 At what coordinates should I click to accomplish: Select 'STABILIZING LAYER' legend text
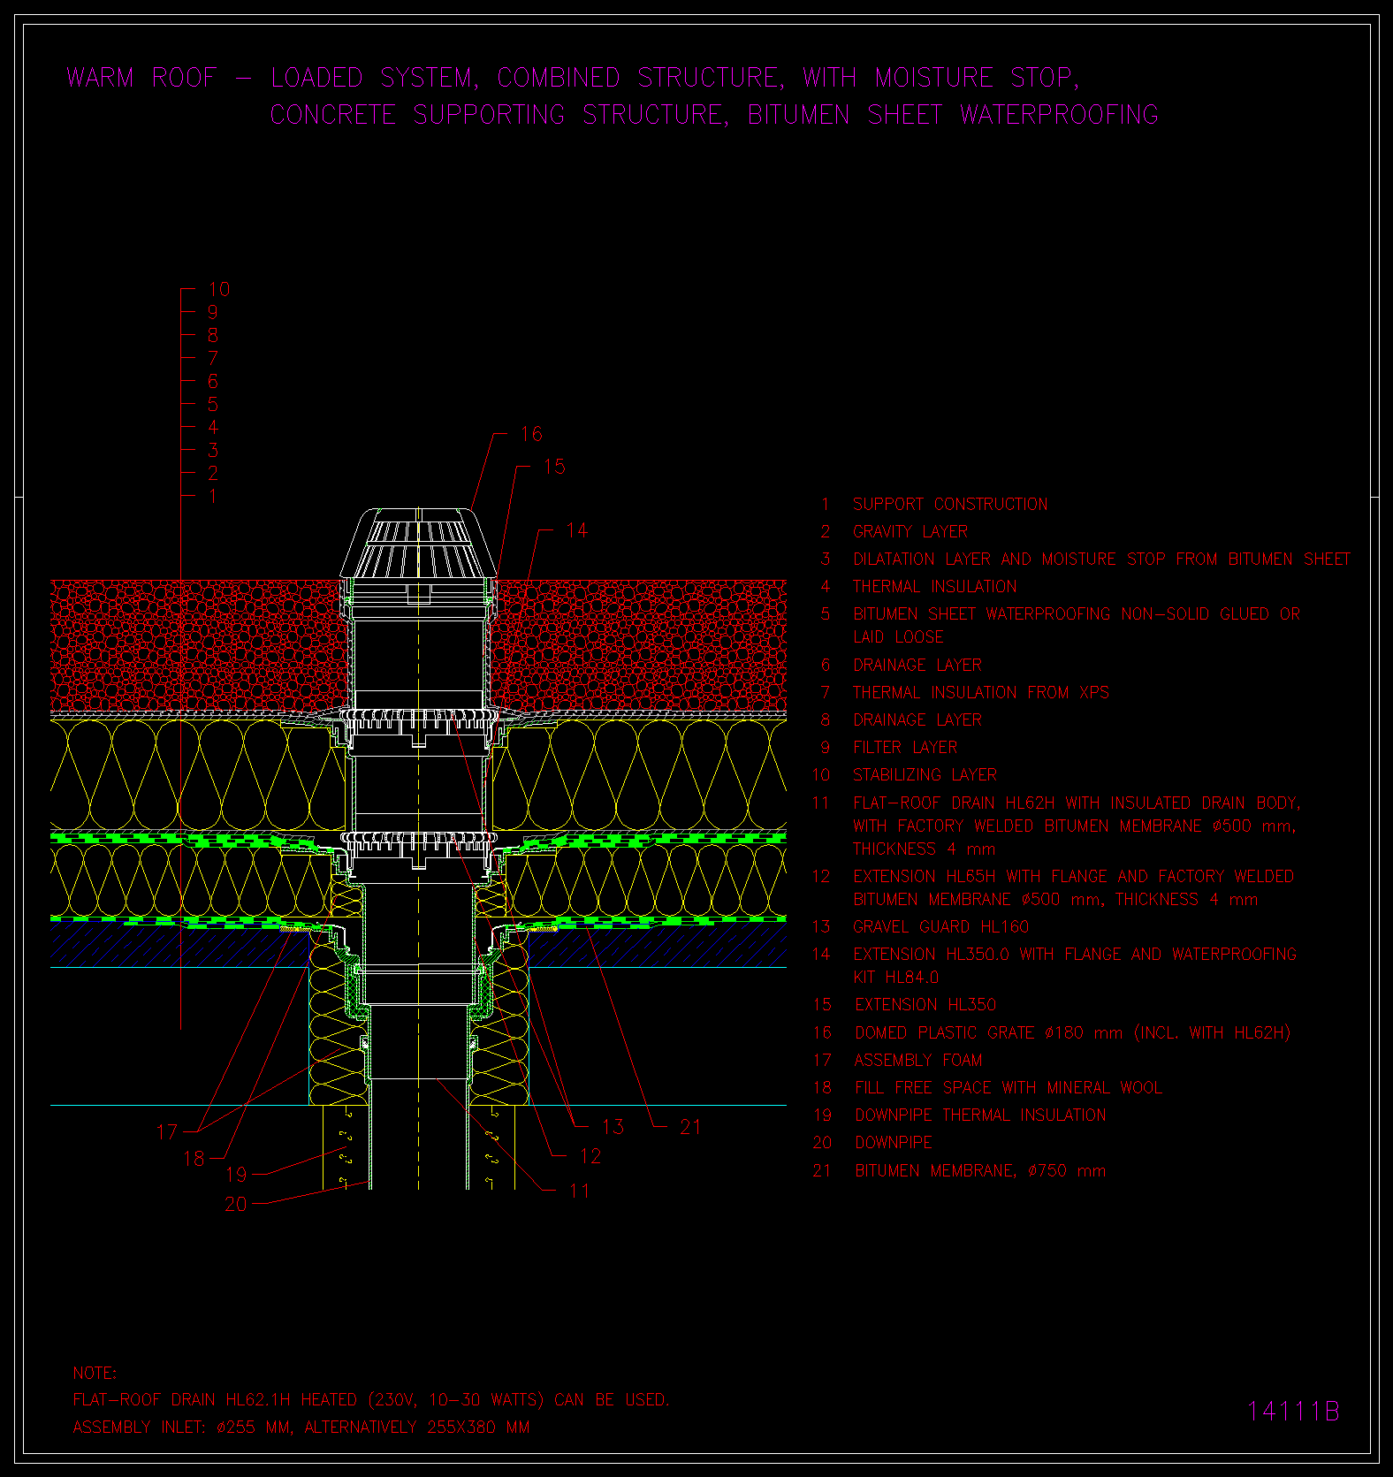pyautogui.click(x=925, y=775)
